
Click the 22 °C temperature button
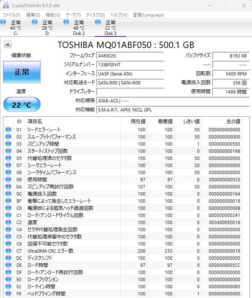22,105
